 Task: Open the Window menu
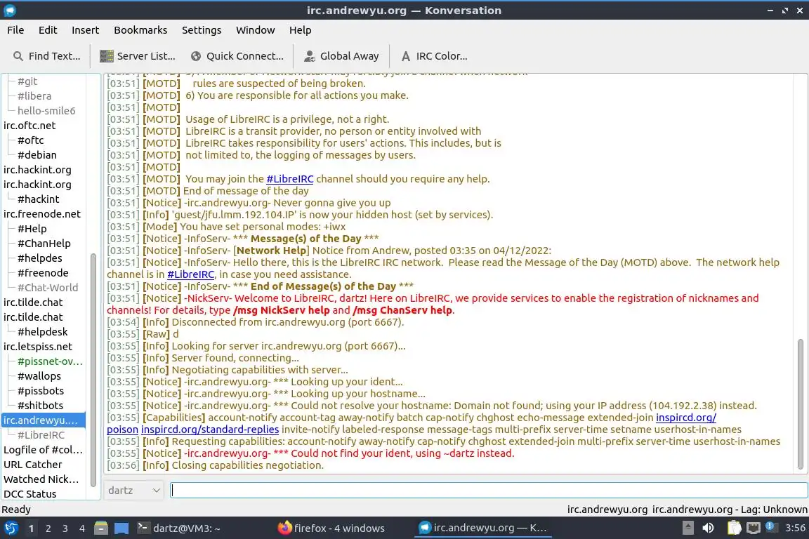click(256, 30)
